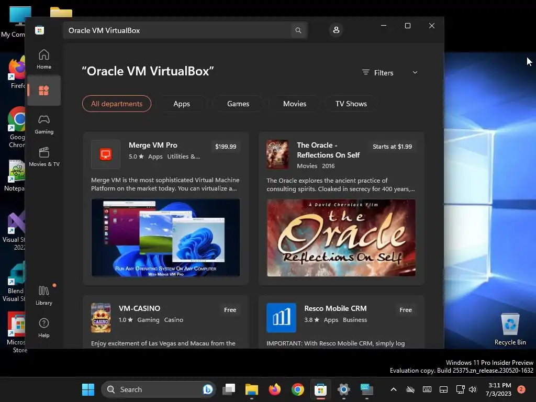The image size is (536, 402).
Task: Click the Resco Mobile CRM app icon
Action: [281, 318]
